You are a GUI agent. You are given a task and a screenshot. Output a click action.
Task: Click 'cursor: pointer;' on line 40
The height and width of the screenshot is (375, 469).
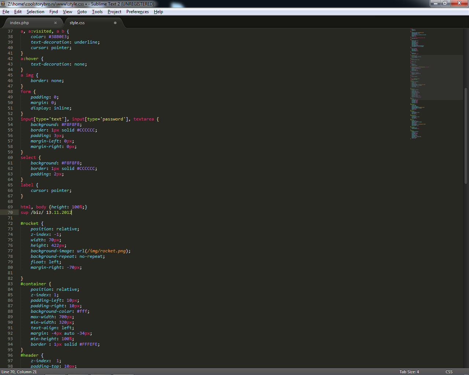51,48
